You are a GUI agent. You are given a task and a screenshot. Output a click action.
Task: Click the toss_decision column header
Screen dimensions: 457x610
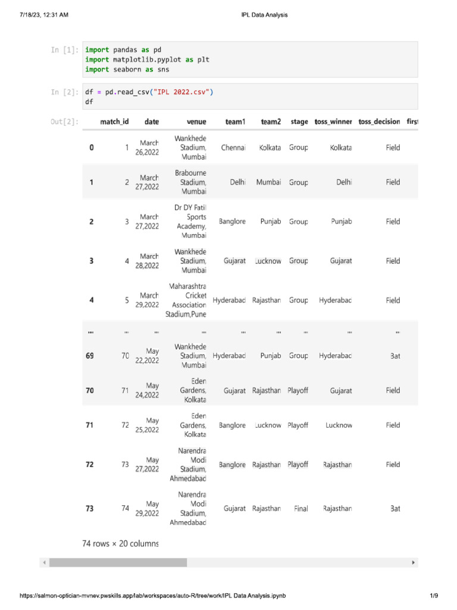pos(379,122)
